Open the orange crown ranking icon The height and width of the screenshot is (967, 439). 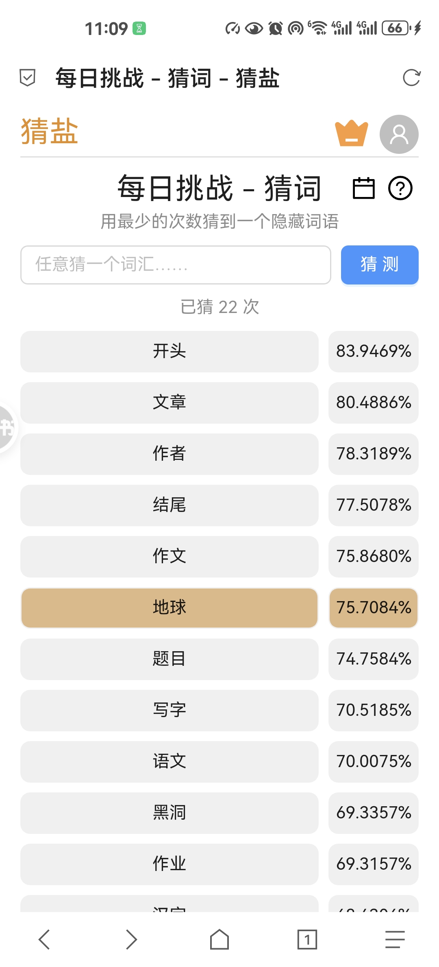click(351, 133)
